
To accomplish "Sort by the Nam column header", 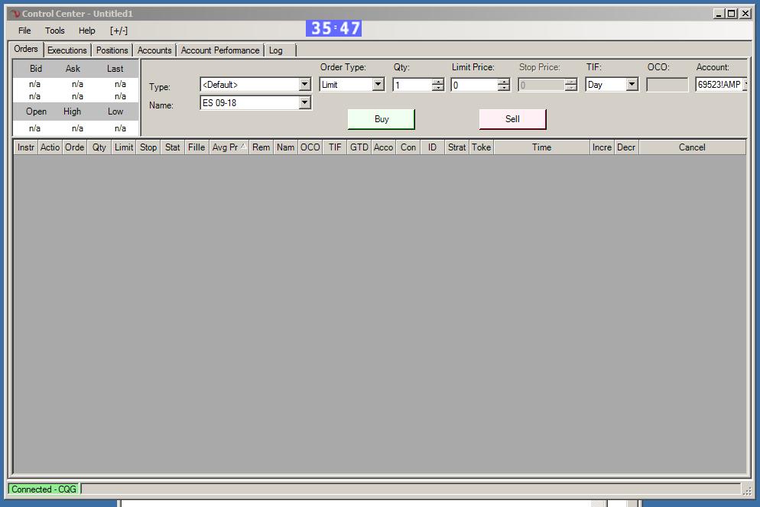I will pyautogui.click(x=285, y=147).
